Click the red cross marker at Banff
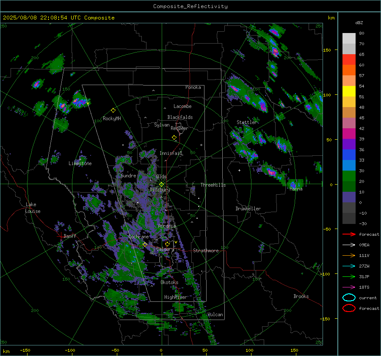381x356 pixels. 60,236
